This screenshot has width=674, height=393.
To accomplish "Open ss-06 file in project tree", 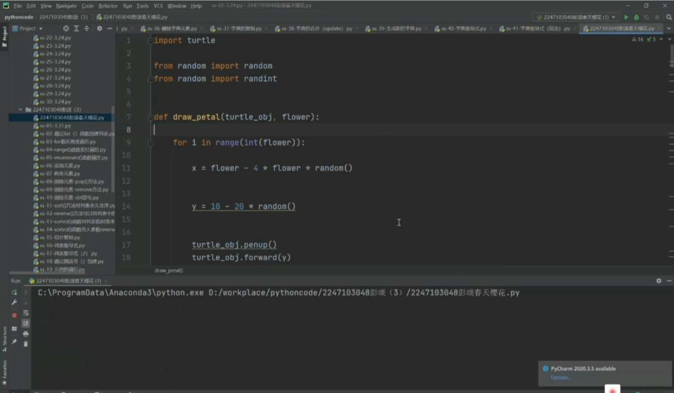I will [x=60, y=165].
